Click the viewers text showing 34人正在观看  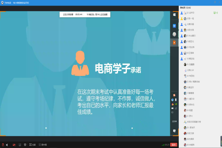click(x=97, y=14)
